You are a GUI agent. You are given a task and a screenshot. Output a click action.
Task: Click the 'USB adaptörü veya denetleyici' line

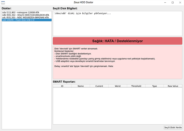point(85,61)
